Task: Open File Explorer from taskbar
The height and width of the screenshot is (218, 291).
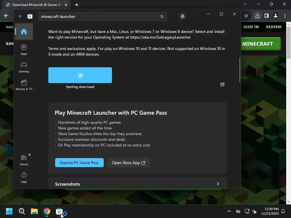Action: coord(34,211)
